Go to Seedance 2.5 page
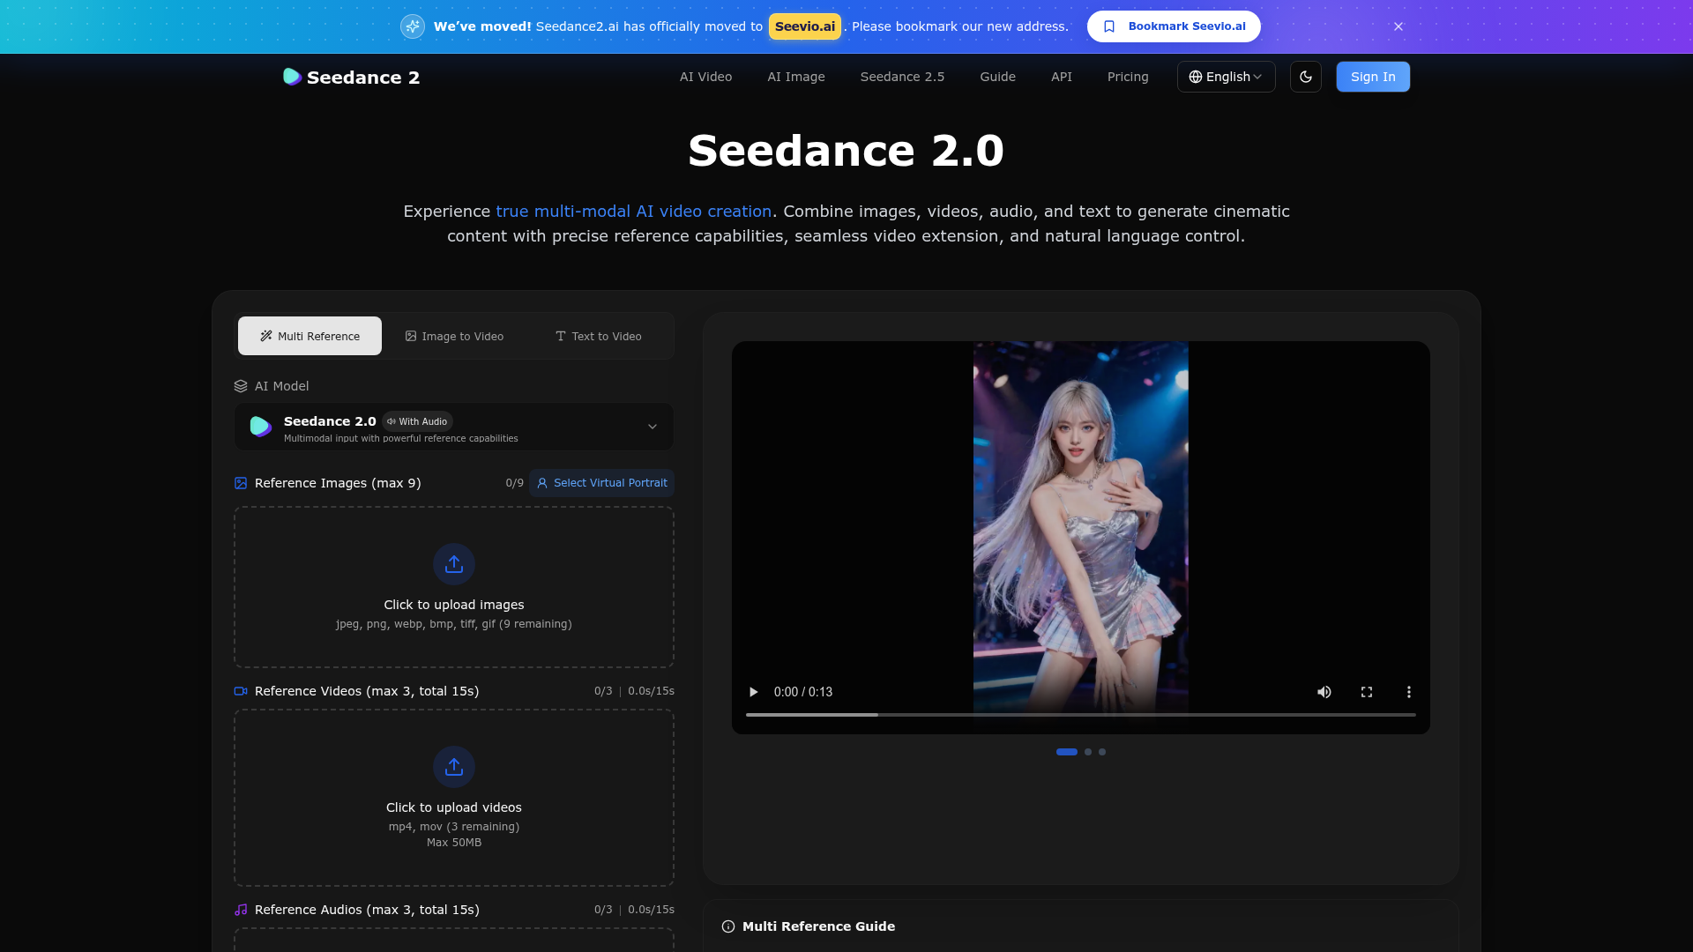1693x952 pixels. tap(902, 77)
